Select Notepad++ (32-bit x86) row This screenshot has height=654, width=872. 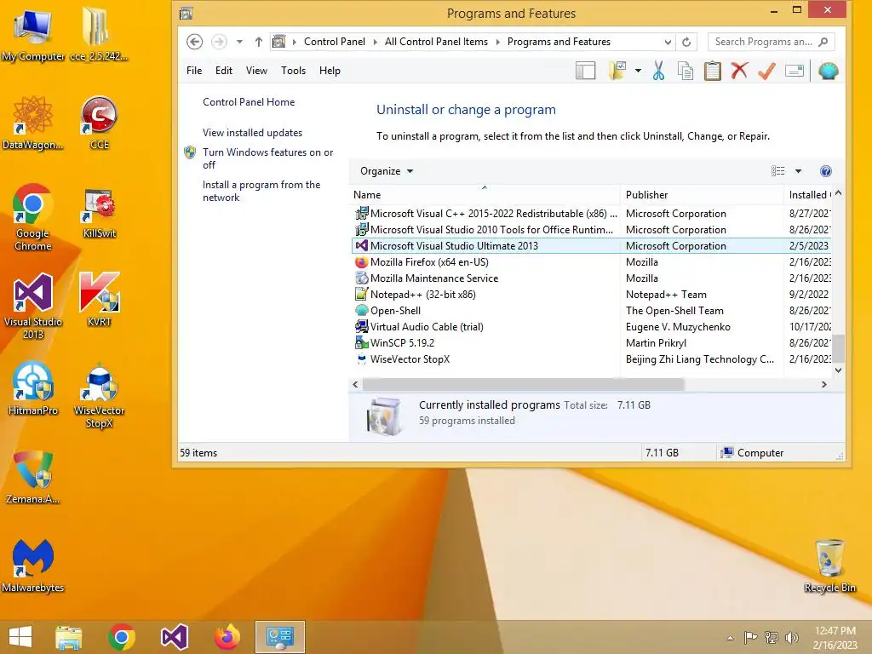click(x=592, y=295)
